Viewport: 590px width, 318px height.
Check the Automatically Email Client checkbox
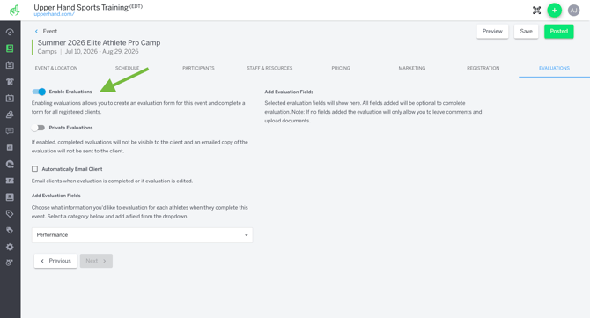(x=34, y=169)
